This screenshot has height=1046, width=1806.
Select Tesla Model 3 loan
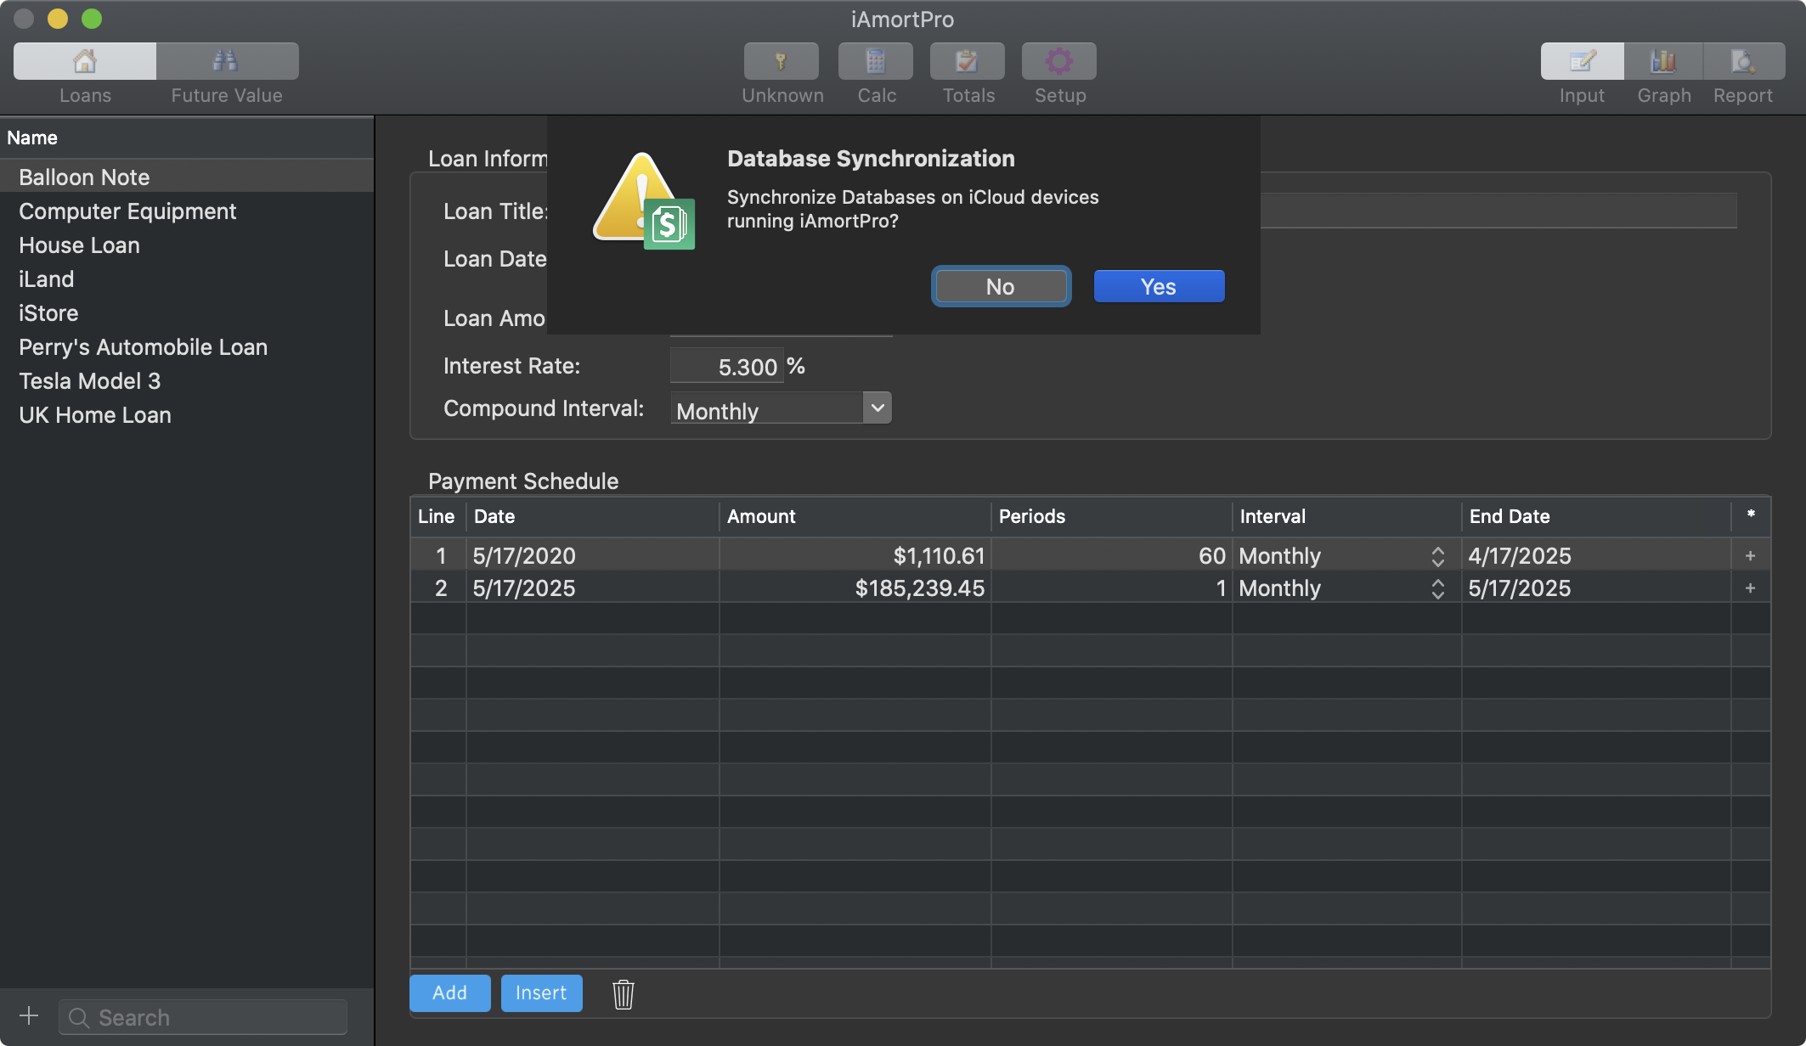coord(90,381)
